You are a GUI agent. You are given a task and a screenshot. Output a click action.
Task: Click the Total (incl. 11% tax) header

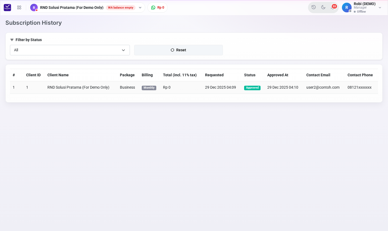click(x=180, y=75)
